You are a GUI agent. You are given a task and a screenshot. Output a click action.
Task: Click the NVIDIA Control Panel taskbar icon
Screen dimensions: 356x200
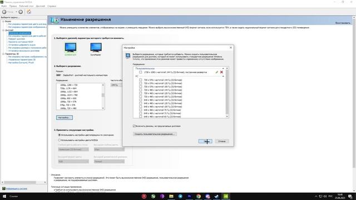226,196
